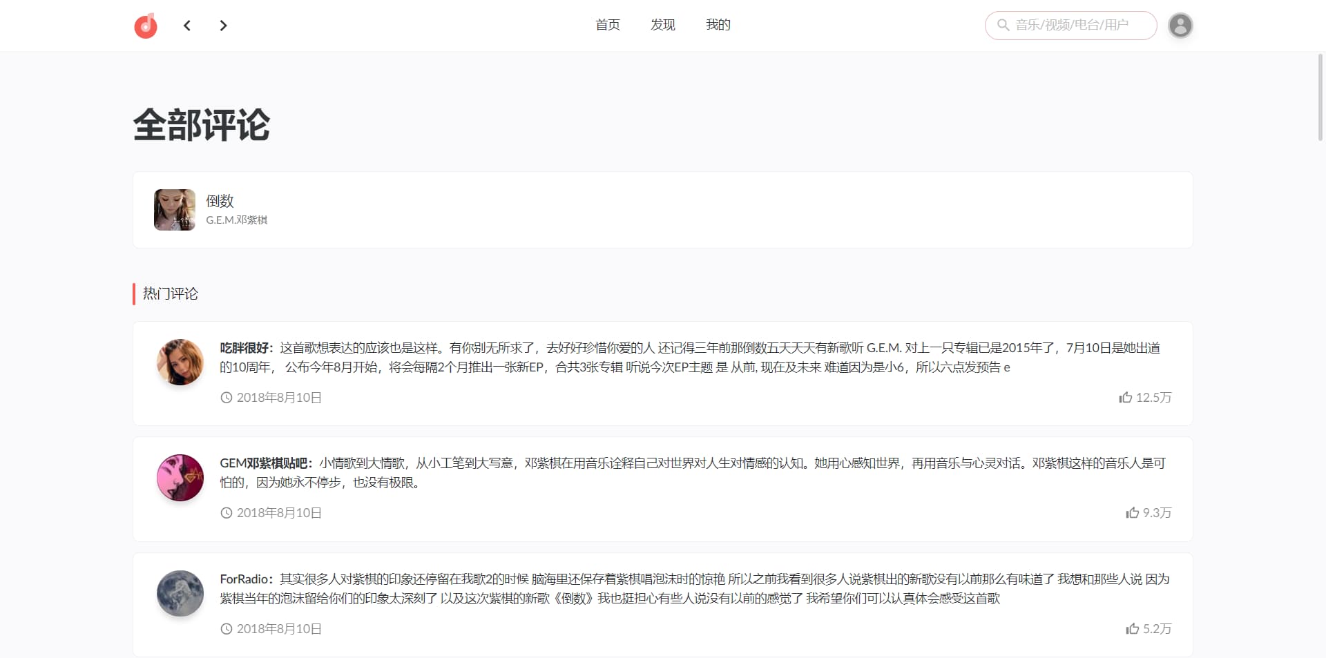
Task: Click the back navigation arrow
Action: pyautogui.click(x=186, y=26)
